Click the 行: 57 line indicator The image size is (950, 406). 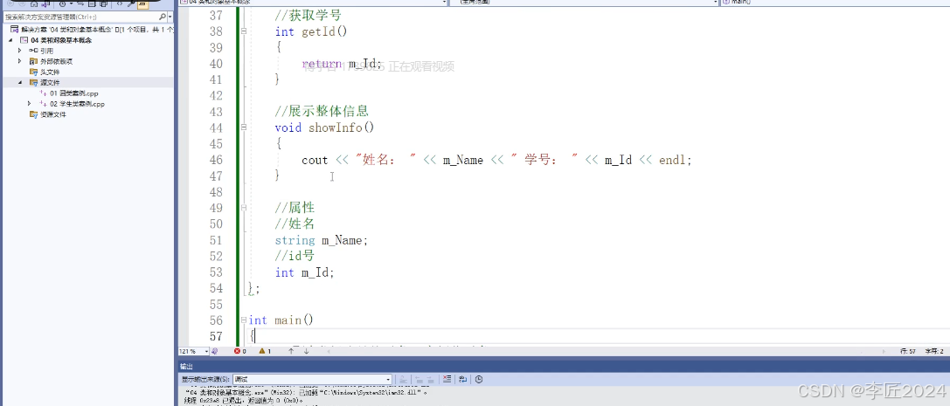908,351
